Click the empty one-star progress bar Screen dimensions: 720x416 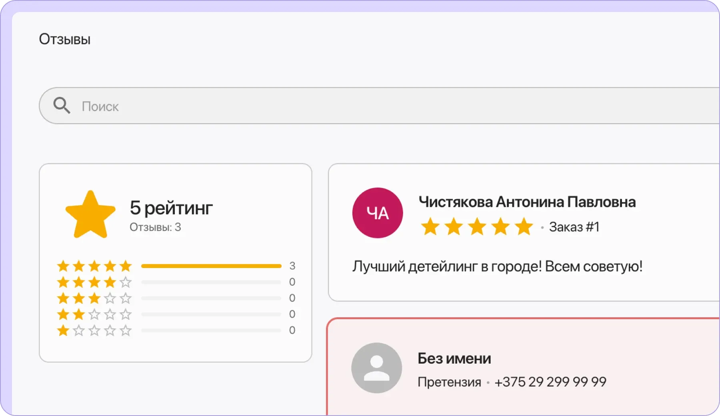211,330
